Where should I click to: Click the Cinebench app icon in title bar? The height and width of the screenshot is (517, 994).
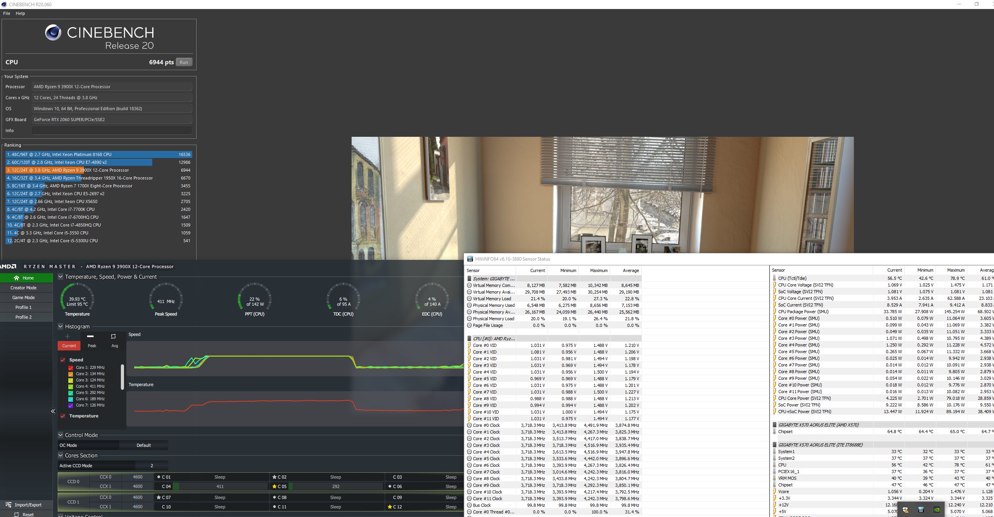point(4,4)
